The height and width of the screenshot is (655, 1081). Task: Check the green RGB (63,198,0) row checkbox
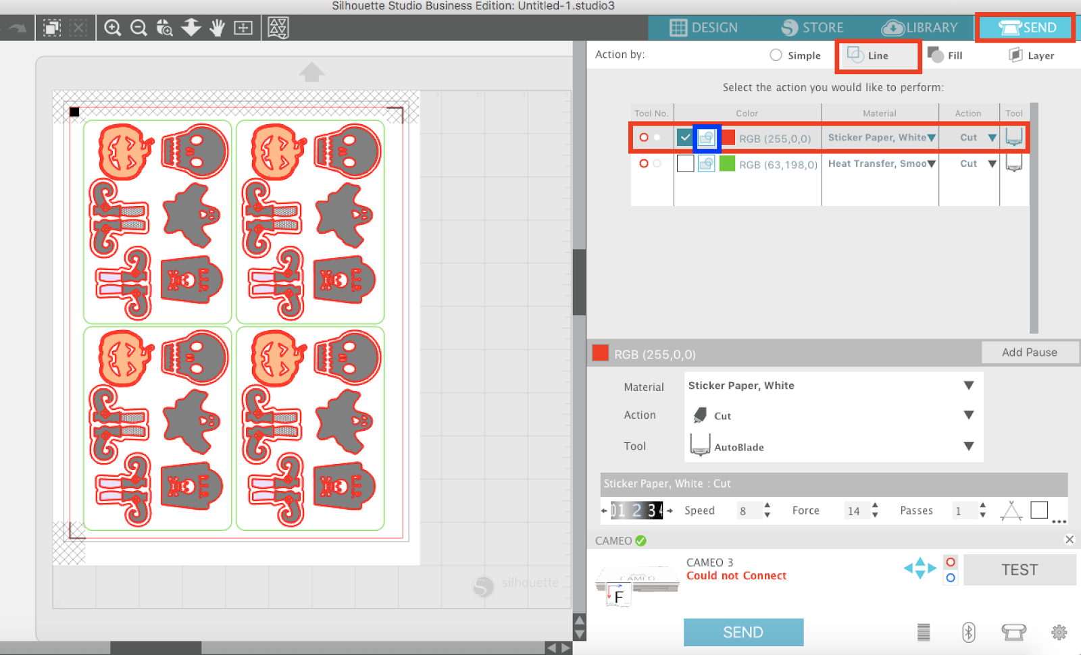pyautogui.click(x=685, y=163)
